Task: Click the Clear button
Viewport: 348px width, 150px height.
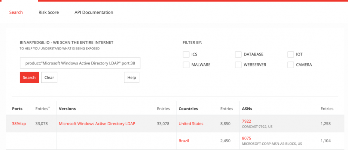Action: pos(49,78)
